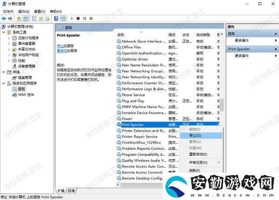279x200 pixels.
Task: Open the 查看(V) menu
Action: click(40, 12)
